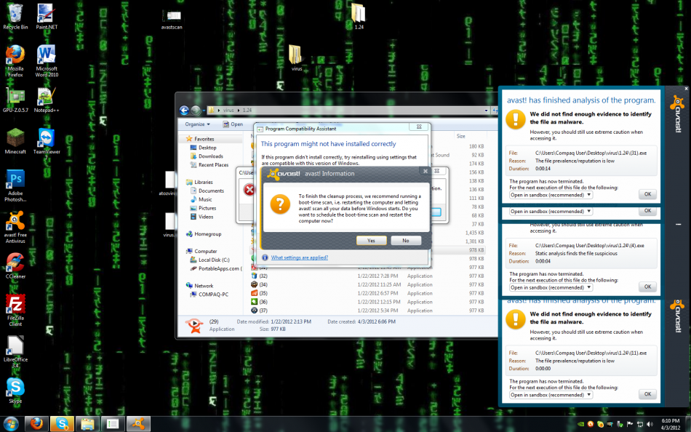Select the avastscan file on the desktop
691x432 pixels.
click(172, 19)
